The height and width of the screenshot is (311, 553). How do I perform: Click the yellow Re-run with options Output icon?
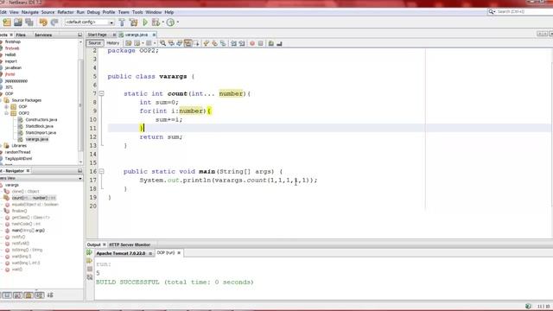point(90,261)
